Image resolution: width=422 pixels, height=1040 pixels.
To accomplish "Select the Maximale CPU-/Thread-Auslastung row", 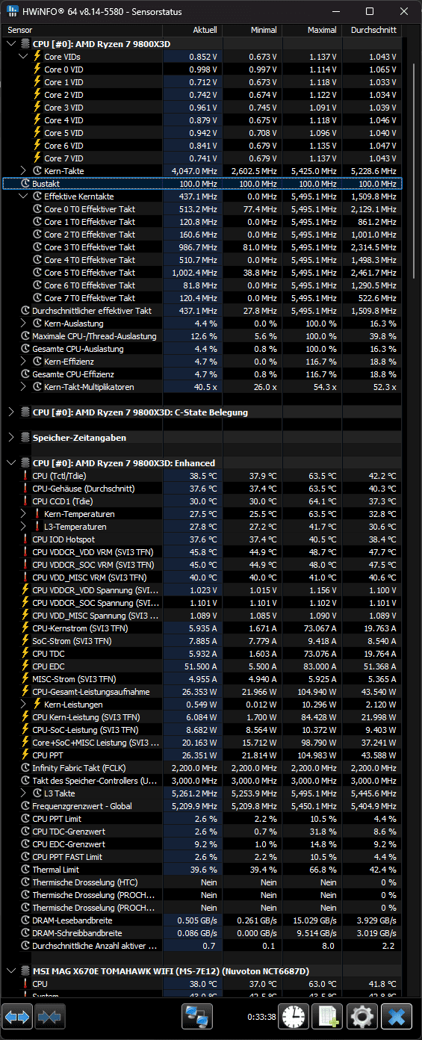I will [202, 336].
